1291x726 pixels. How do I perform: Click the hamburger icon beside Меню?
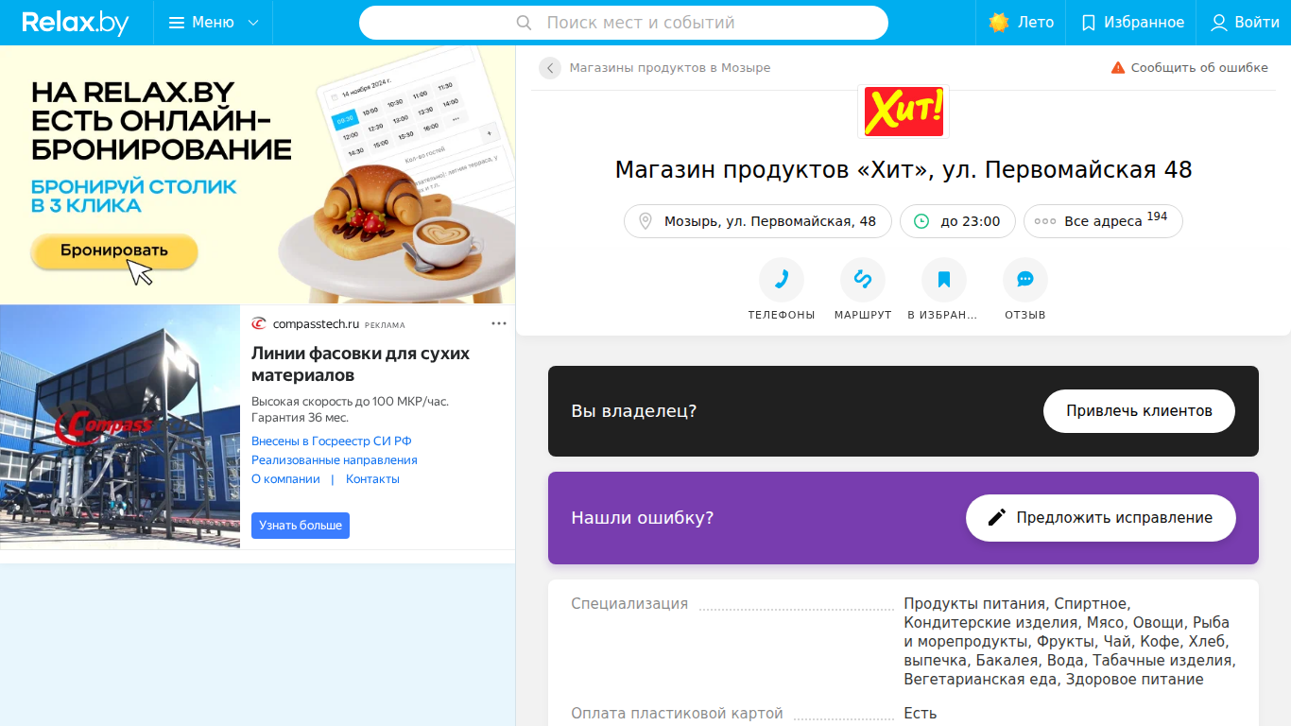pos(177,23)
